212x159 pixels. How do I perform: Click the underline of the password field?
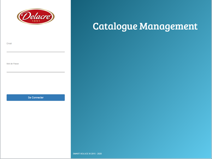(35, 72)
